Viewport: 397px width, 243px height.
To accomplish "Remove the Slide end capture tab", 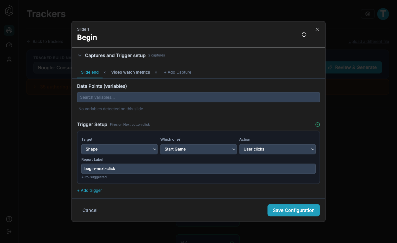I will [105, 72].
